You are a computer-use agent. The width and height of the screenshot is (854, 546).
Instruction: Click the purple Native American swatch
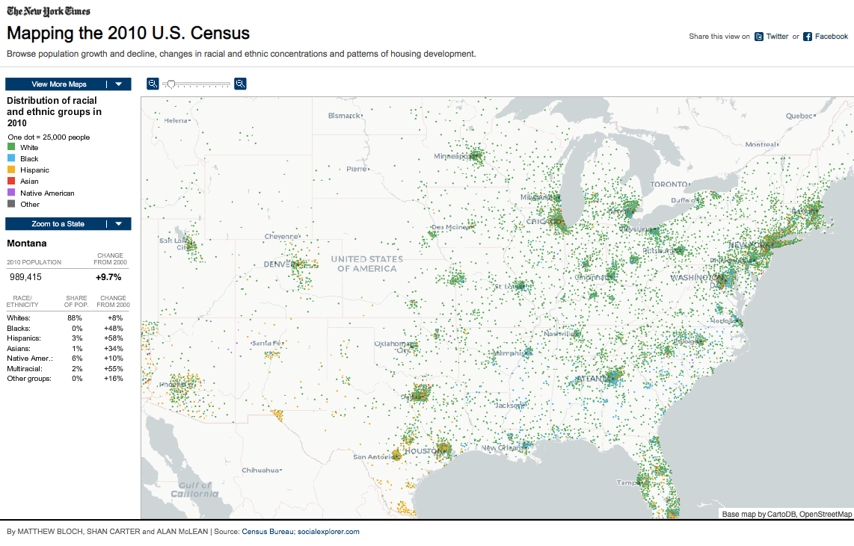[x=11, y=193]
